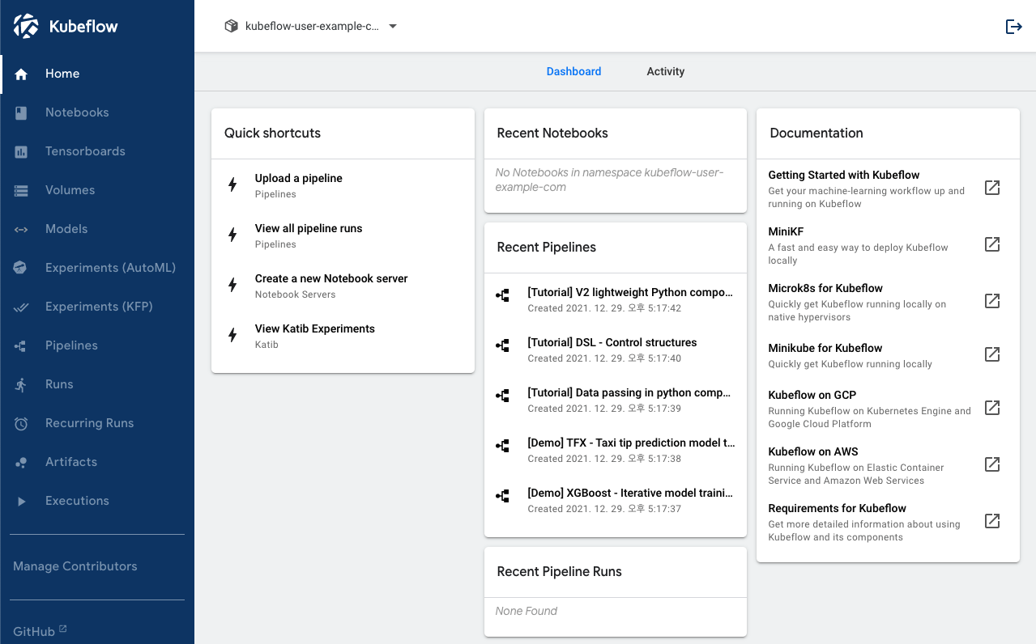
Task: Click pipeline icon beside Data passing in python
Action: point(502,396)
